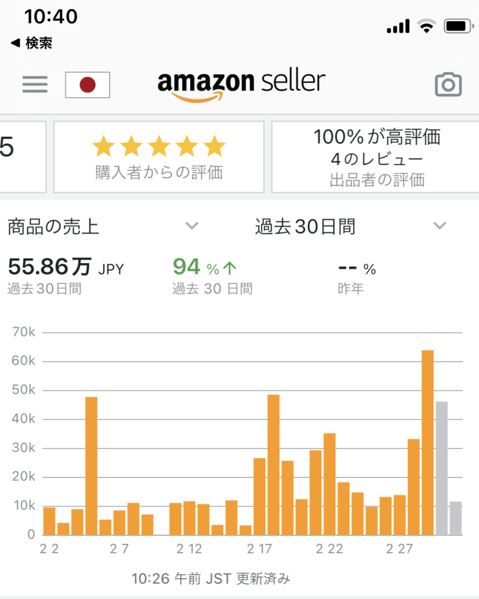Tap the Wi-Fi status icon

pyautogui.click(x=427, y=26)
